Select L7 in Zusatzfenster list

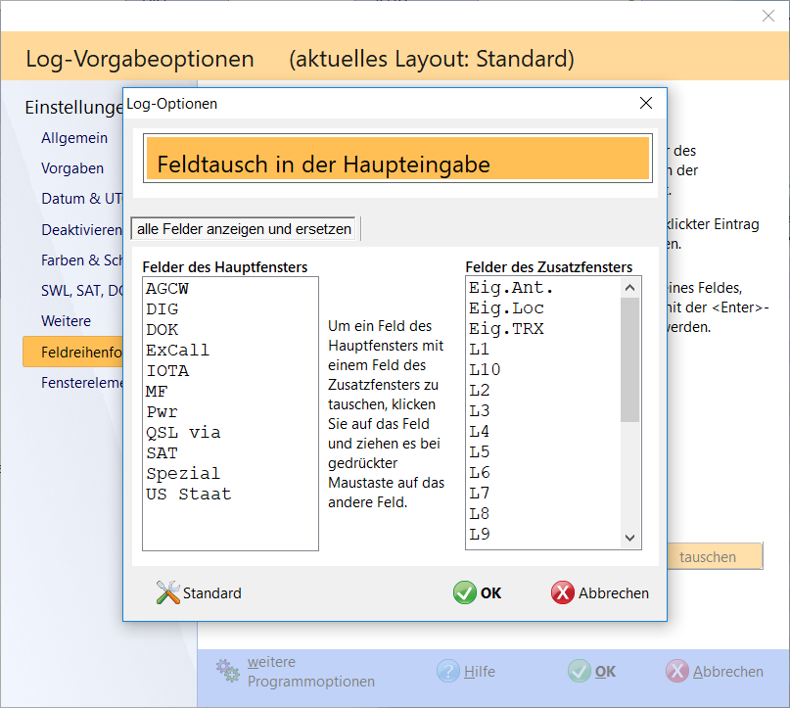543,493
